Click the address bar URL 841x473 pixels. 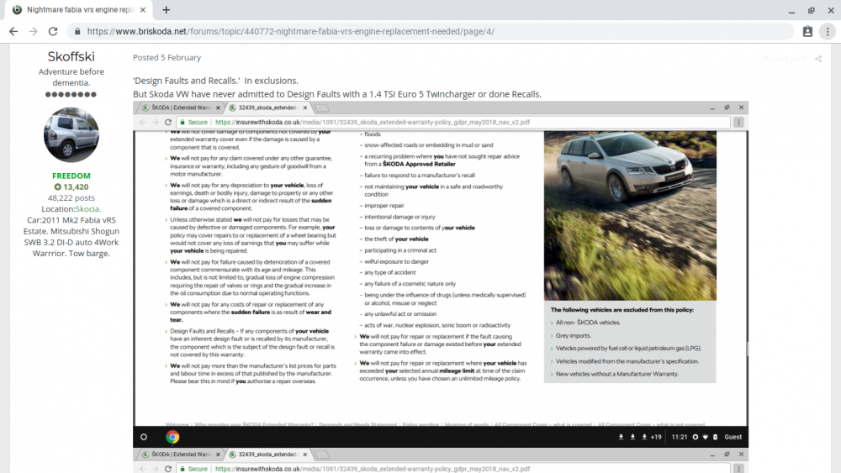pos(291,32)
